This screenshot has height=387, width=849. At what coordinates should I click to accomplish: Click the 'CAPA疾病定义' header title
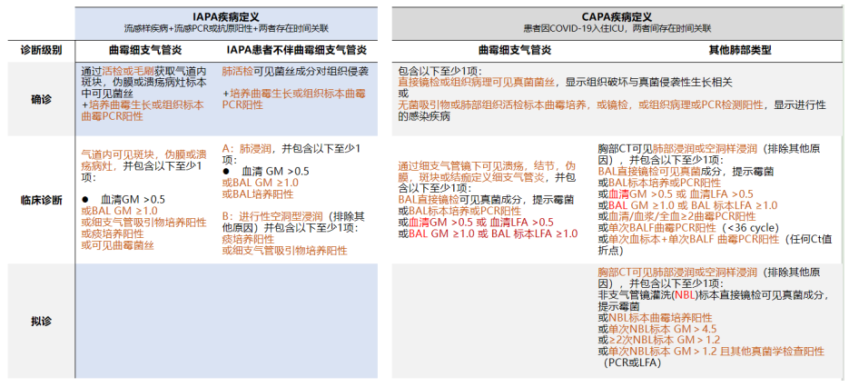(617, 17)
